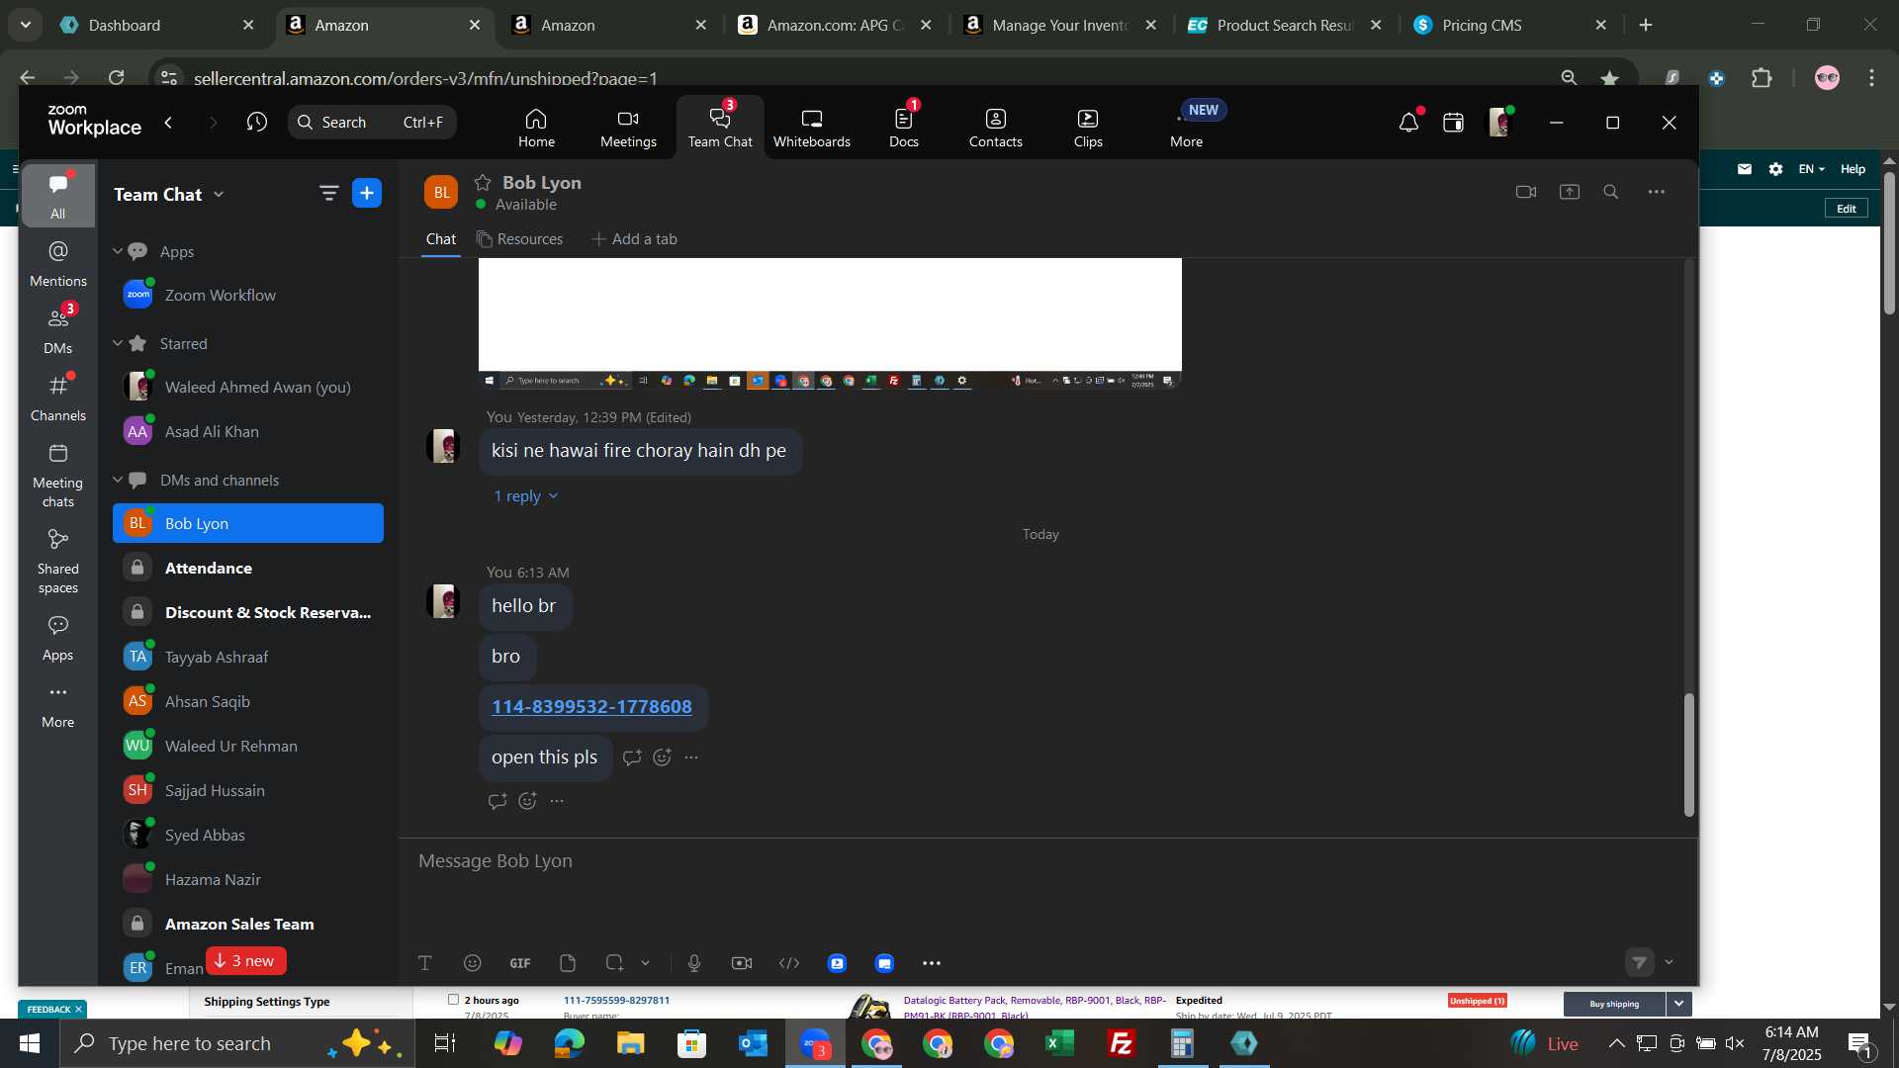The image size is (1899, 1068).
Task: Open Zoom Clips
Action: 1088,128
